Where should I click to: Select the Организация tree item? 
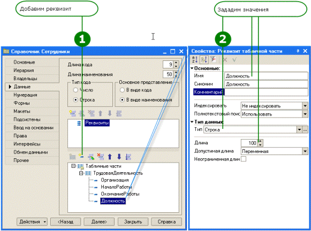[x=115, y=180]
